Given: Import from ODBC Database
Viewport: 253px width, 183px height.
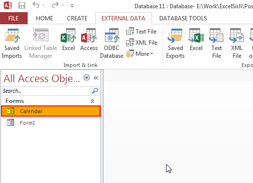Looking at the screenshot, I should coord(112,43).
